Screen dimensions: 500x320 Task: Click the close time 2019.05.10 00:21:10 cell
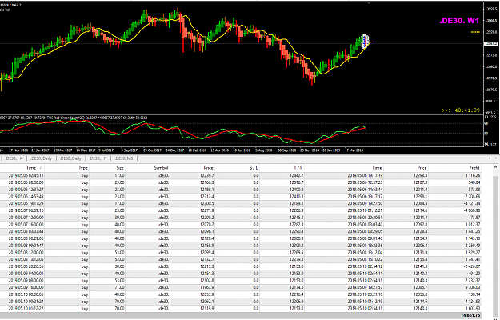click(365, 294)
